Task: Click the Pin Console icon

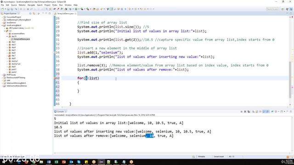Action: click(x=272, y=112)
